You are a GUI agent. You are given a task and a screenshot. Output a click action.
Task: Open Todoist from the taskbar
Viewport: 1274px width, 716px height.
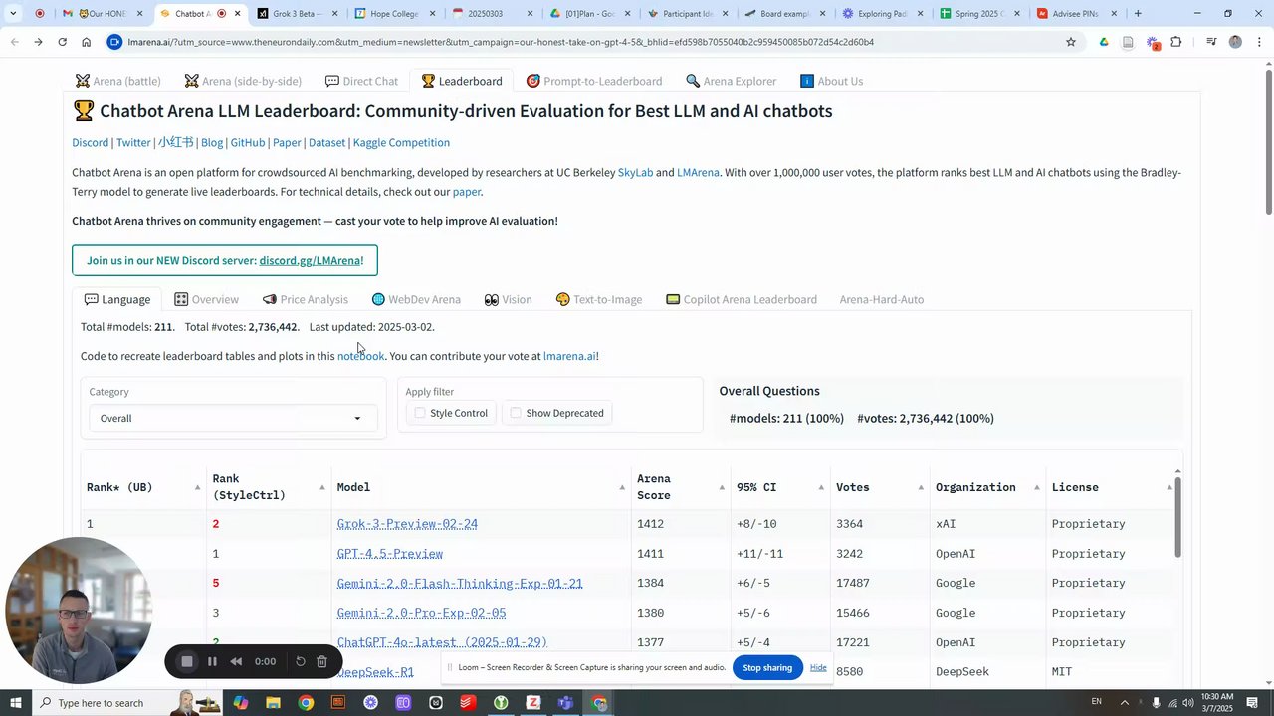[469, 703]
